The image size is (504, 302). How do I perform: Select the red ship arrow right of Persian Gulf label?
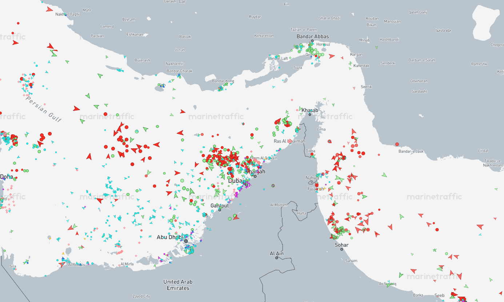(76, 109)
